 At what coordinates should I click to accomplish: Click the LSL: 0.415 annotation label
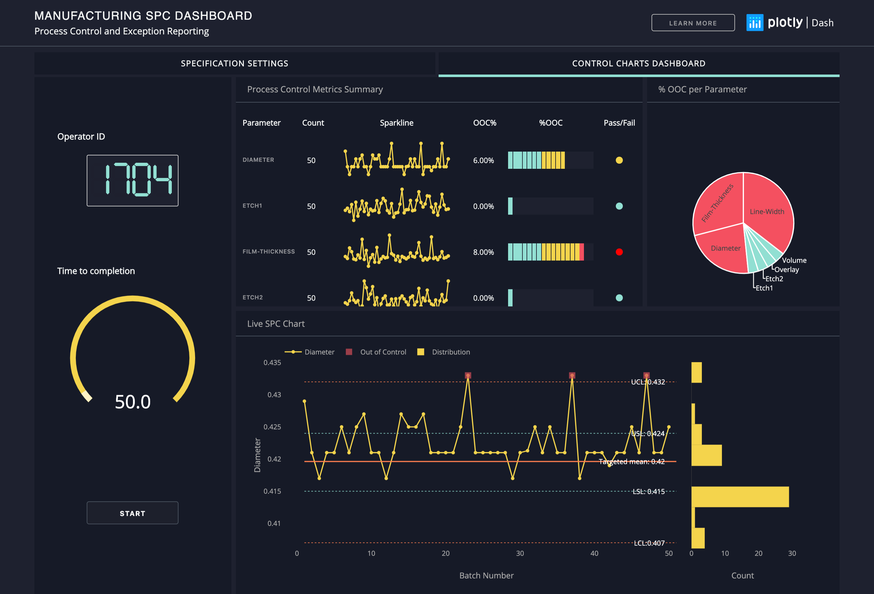649,491
